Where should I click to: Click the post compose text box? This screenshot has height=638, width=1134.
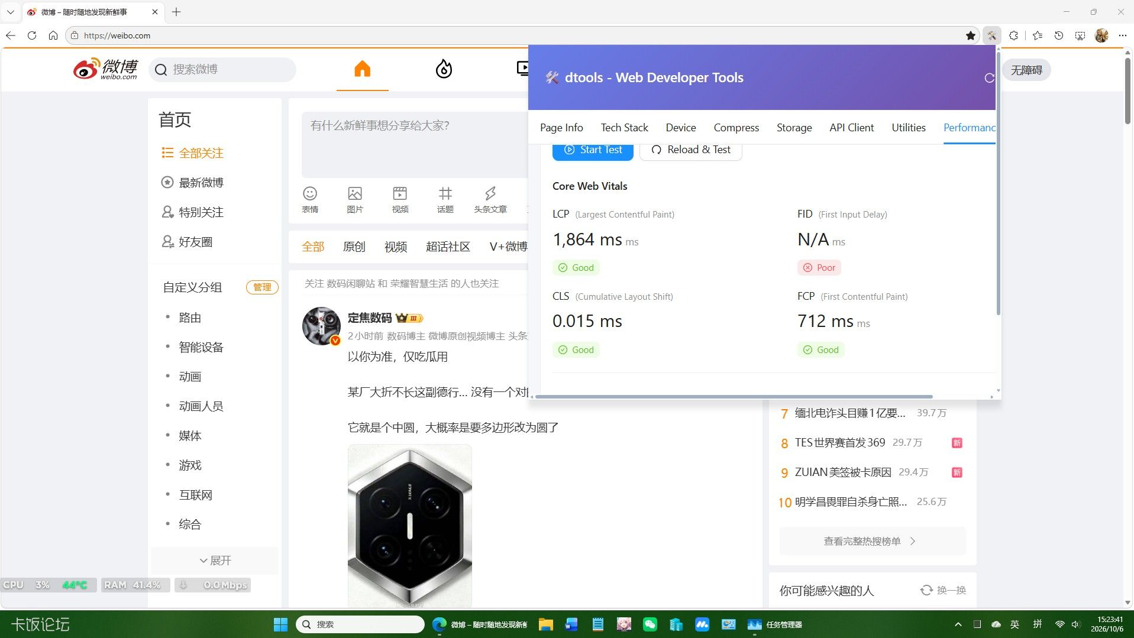point(415,144)
